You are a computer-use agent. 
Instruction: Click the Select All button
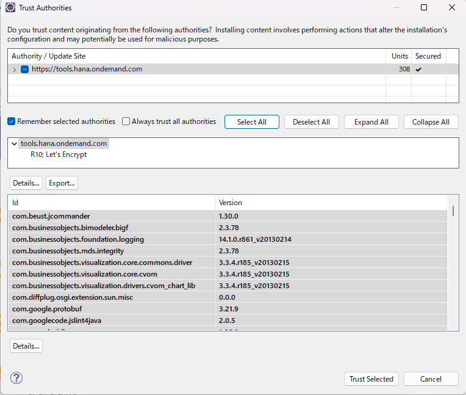pyautogui.click(x=252, y=122)
